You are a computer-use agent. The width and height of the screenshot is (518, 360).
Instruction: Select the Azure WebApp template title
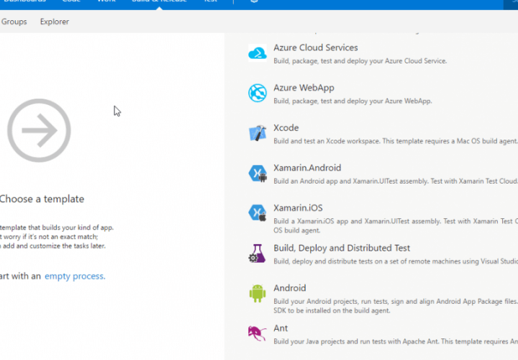click(x=304, y=88)
